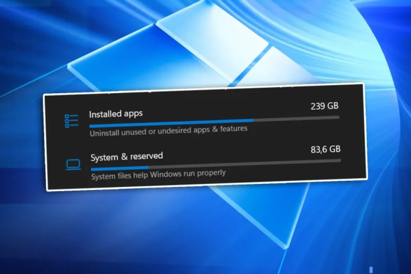The height and width of the screenshot is (274, 411).
Task: Click the Installed apps usage bar
Action: coord(214,121)
